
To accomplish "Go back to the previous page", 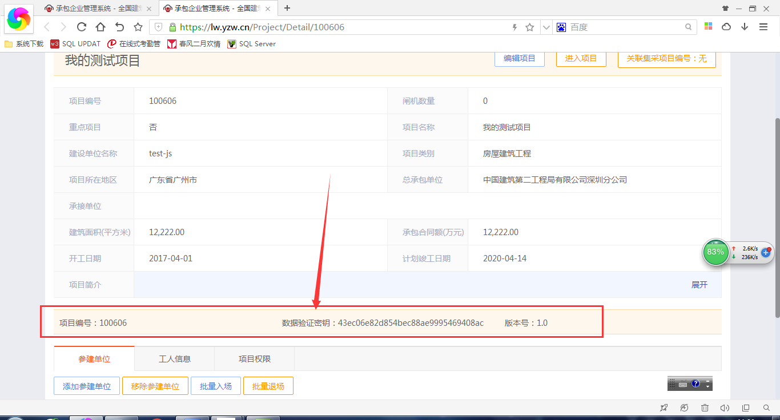I will coord(47,27).
